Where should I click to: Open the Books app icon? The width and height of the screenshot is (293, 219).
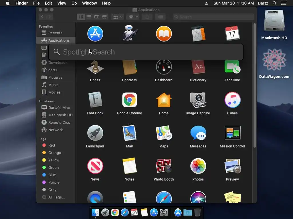164,34
